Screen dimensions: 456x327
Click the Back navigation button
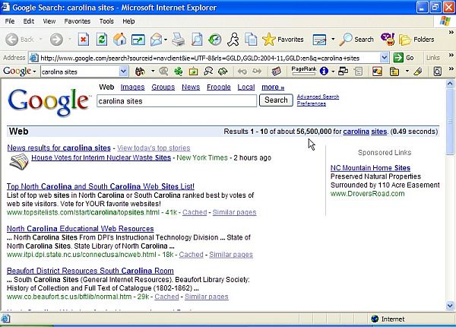point(20,40)
